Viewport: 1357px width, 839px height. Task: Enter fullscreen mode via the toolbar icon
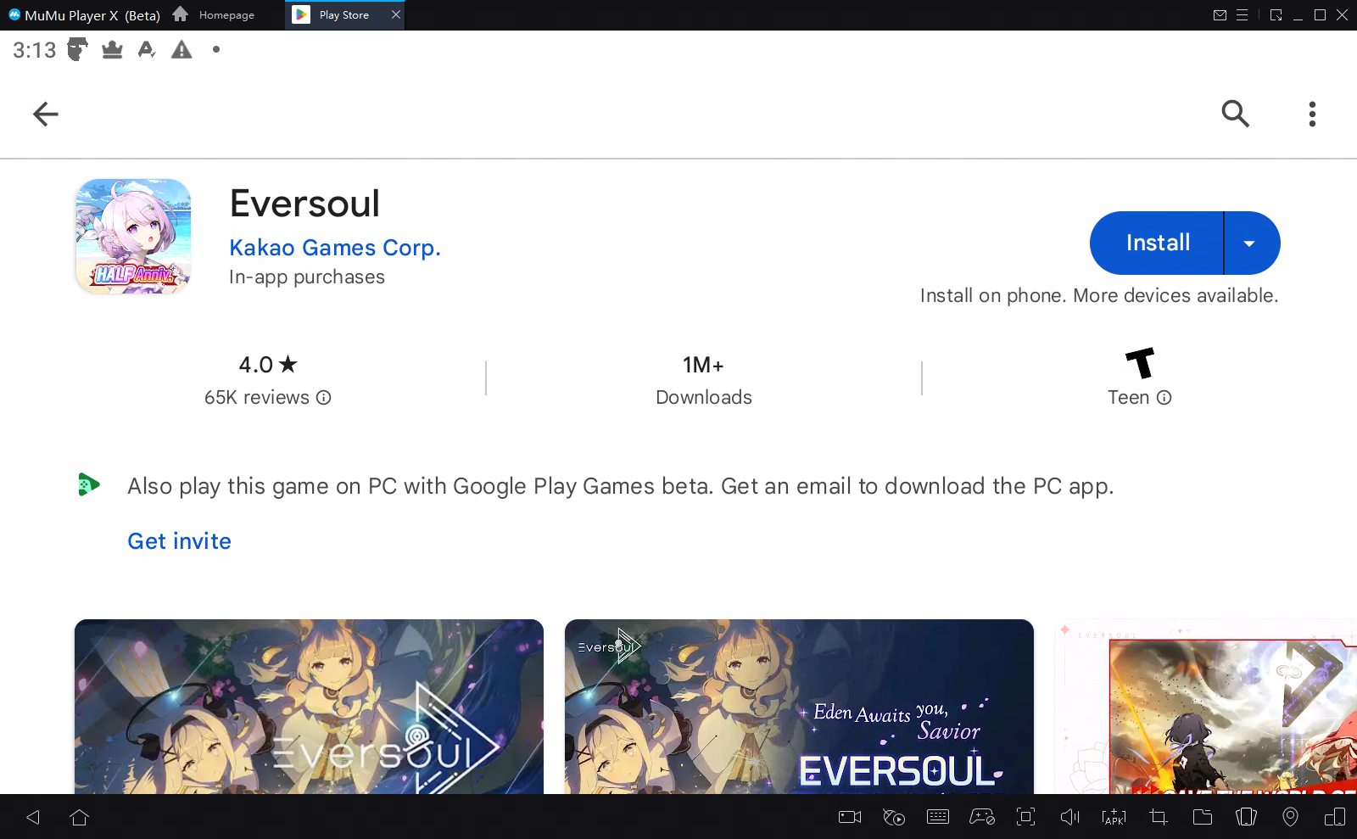1025,817
